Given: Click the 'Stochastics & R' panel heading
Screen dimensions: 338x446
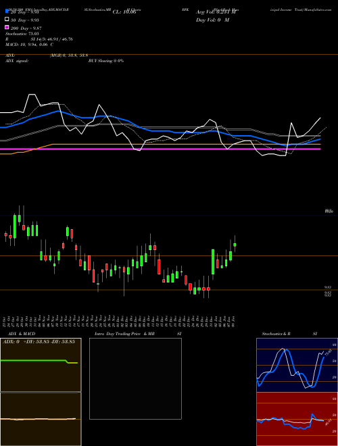Looking at the screenshot, I should [276, 334].
